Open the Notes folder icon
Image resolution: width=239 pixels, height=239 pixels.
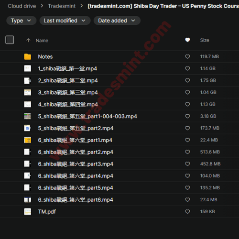(x=28, y=57)
